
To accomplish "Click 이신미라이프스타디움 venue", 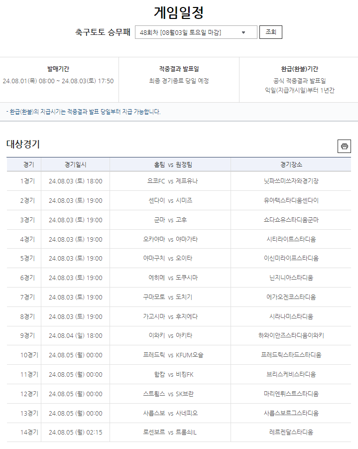I will tap(291, 259).
